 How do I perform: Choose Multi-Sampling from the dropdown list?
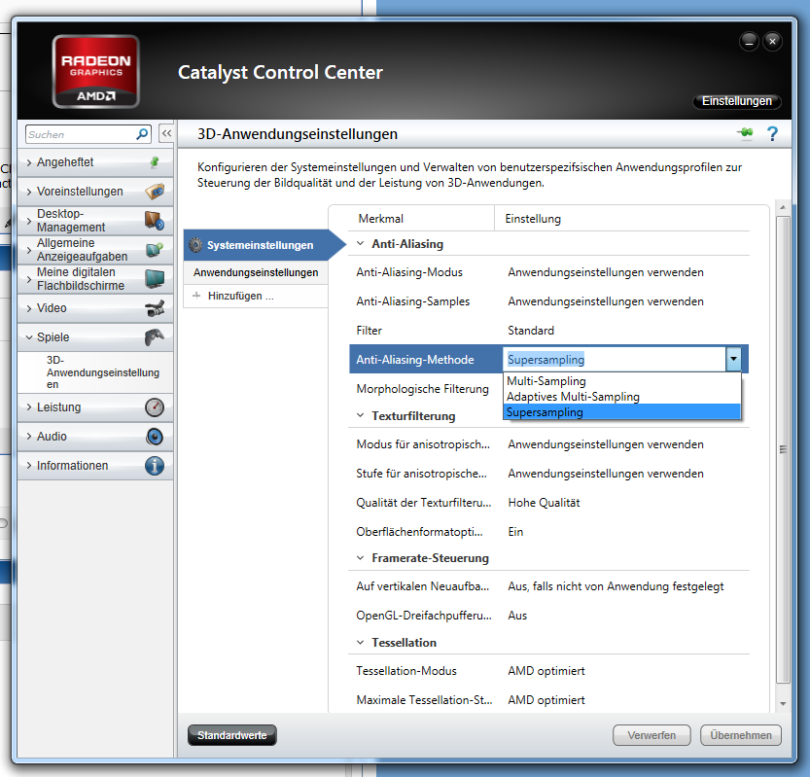[x=622, y=381]
